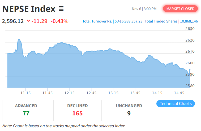
Task: Click the NEPSE Index heading
Action: [29, 9]
